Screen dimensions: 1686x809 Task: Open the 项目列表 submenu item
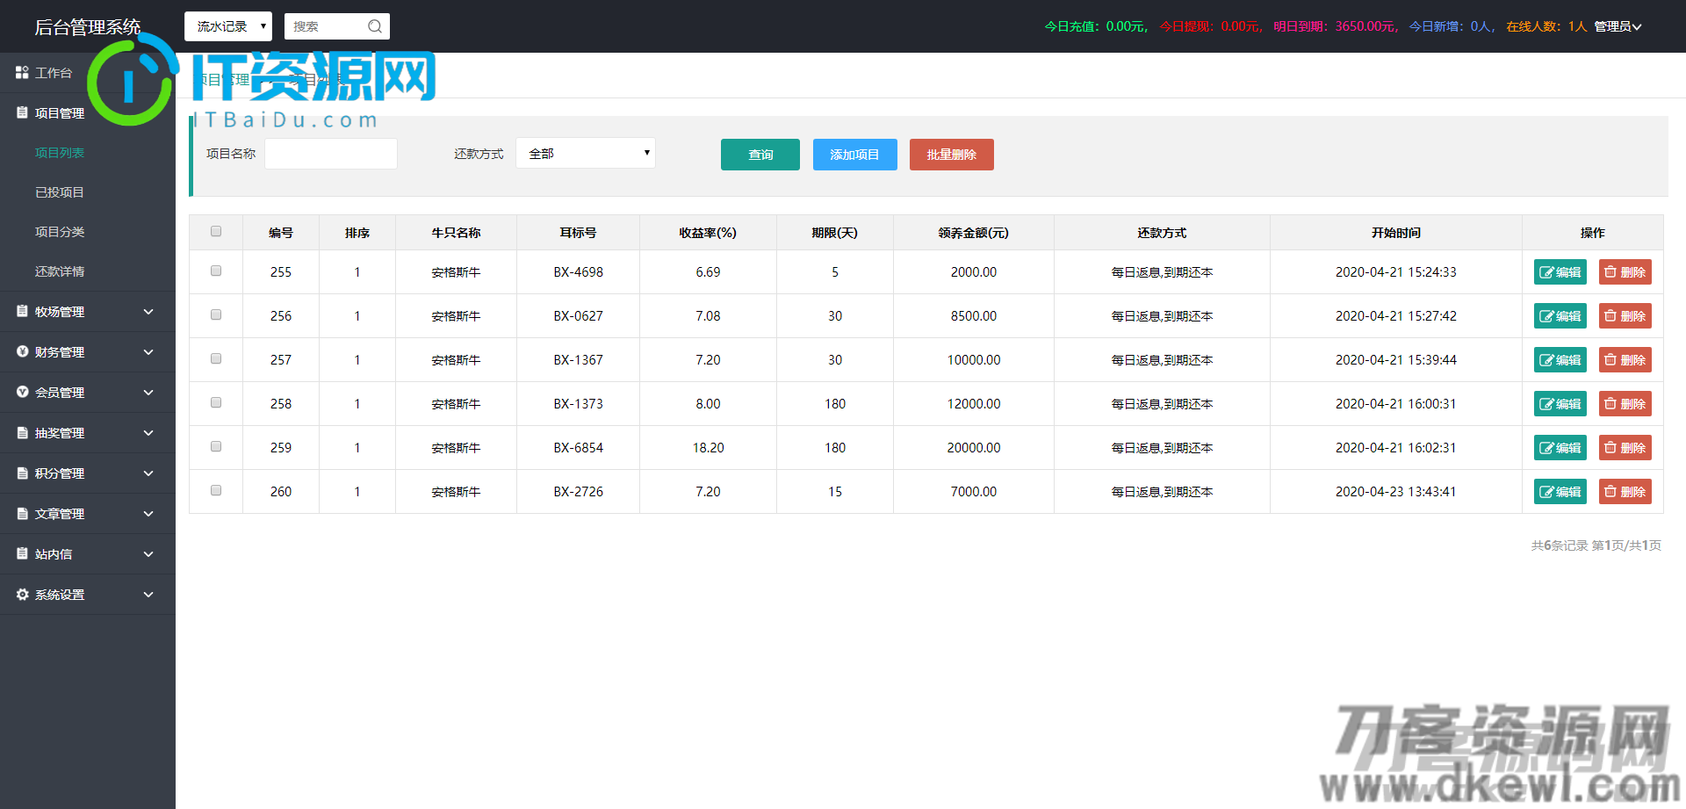[60, 153]
